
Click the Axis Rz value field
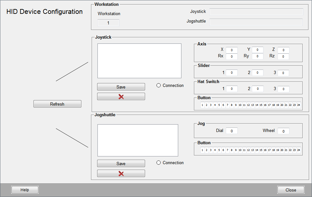pos(283,57)
